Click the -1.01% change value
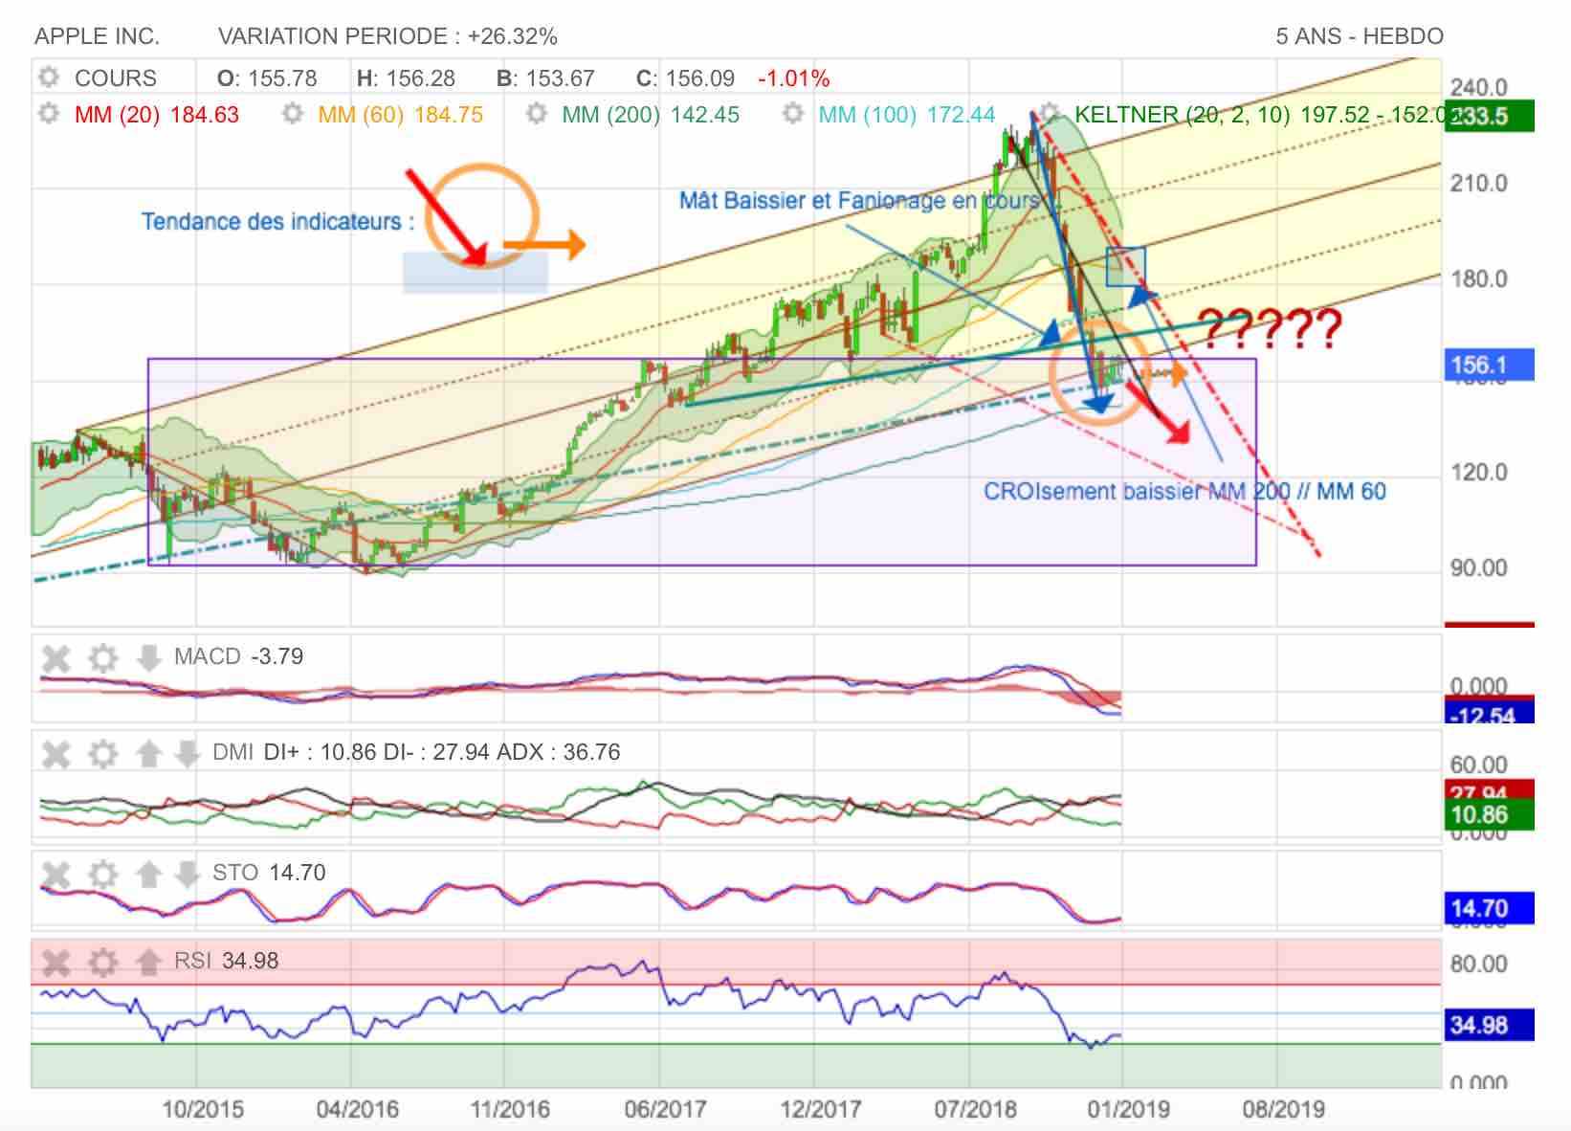The image size is (1571, 1131). click(x=793, y=78)
